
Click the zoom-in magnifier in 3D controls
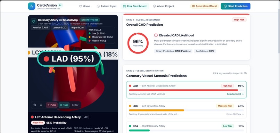point(35,105)
